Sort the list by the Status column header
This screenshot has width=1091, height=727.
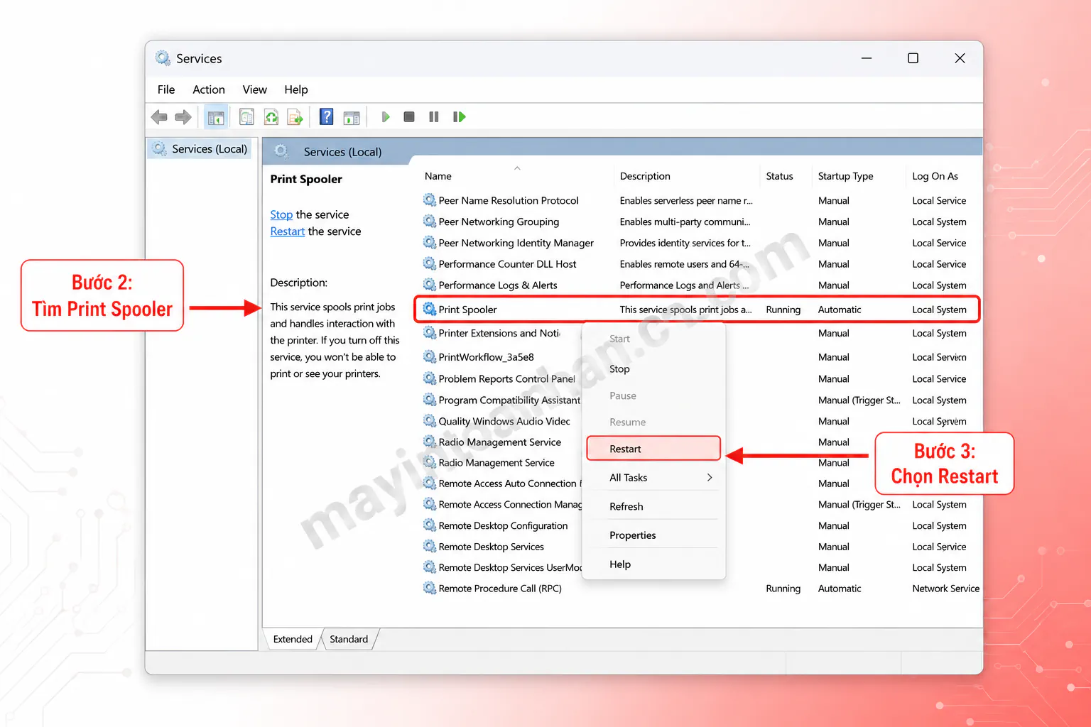[779, 176]
